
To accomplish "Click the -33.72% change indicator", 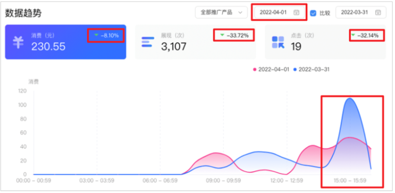I will (x=234, y=36).
